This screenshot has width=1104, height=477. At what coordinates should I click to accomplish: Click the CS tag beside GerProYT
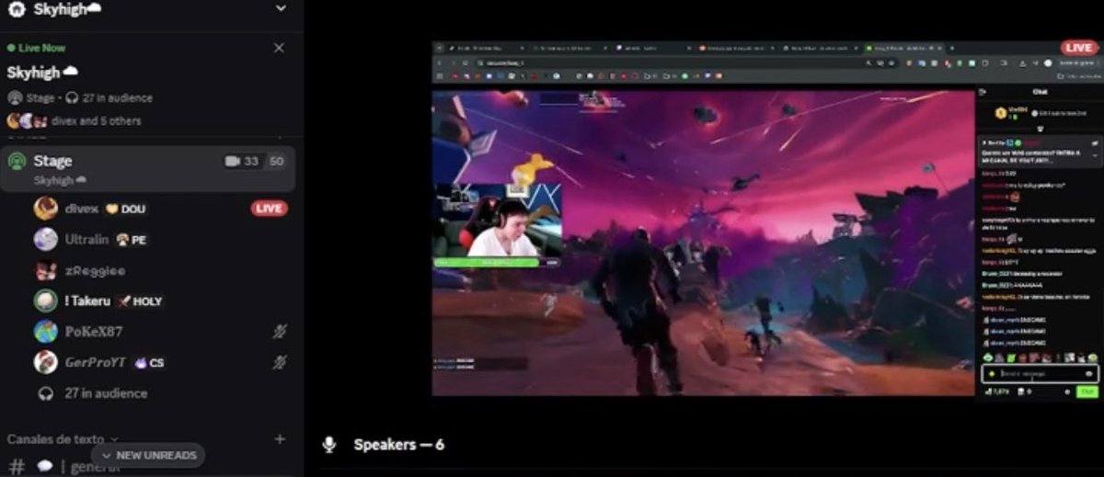(x=149, y=363)
